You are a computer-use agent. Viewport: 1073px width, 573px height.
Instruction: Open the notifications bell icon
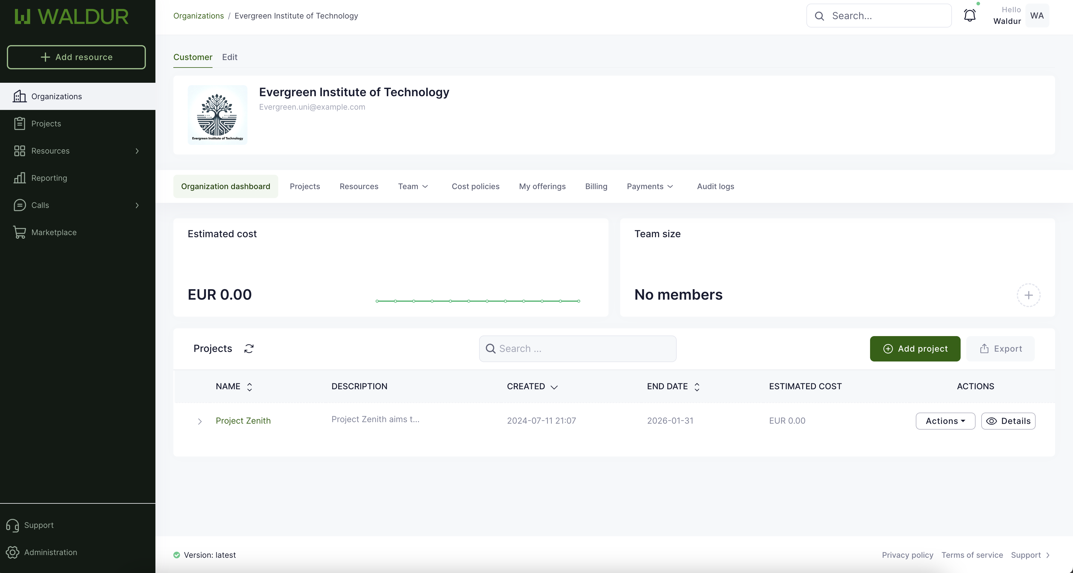(969, 16)
